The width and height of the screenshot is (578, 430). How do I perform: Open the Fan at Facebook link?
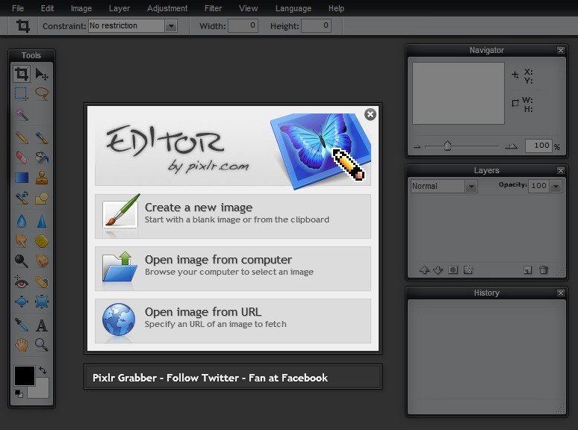tap(288, 378)
